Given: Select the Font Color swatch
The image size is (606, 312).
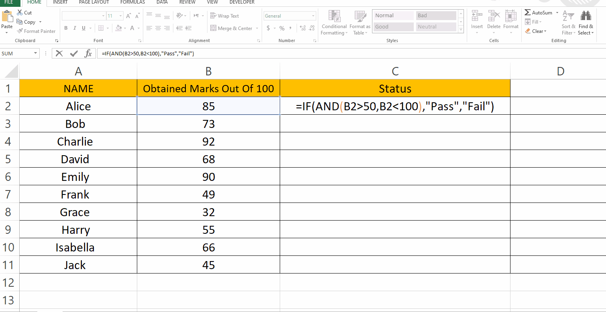Looking at the screenshot, I should coord(132,28).
